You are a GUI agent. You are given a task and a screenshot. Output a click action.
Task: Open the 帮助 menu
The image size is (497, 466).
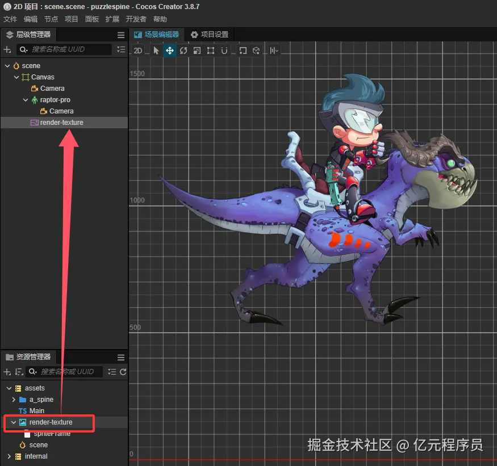pos(160,19)
